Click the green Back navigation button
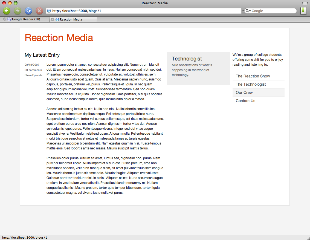This screenshot has height=240, width=310. pos(7,11)
